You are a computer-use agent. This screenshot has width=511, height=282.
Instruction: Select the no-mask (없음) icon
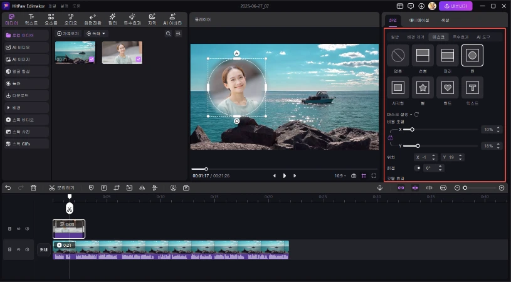click(398, 55)
